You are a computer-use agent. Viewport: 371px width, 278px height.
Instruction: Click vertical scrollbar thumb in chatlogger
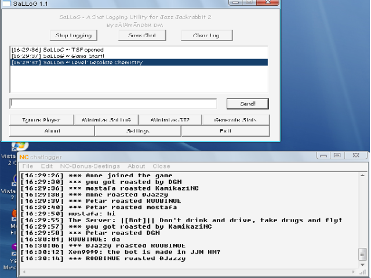tap(362, 254)
